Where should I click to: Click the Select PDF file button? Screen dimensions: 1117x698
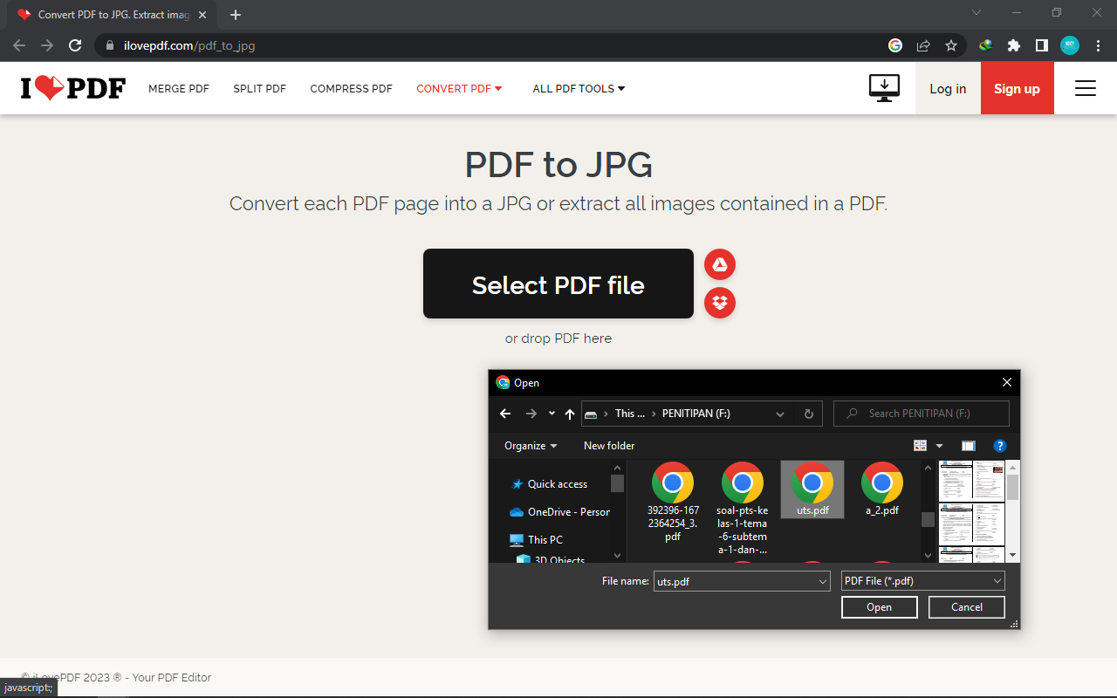coord(558,284)
